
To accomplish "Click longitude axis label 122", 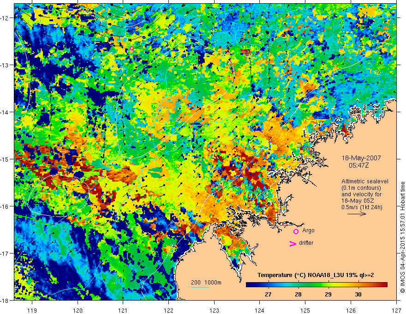I will pos(168,310).
